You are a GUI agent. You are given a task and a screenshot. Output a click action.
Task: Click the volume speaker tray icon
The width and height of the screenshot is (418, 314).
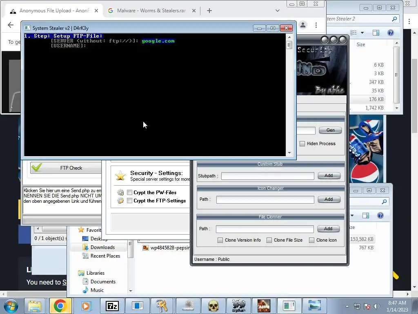click(377, 306)
